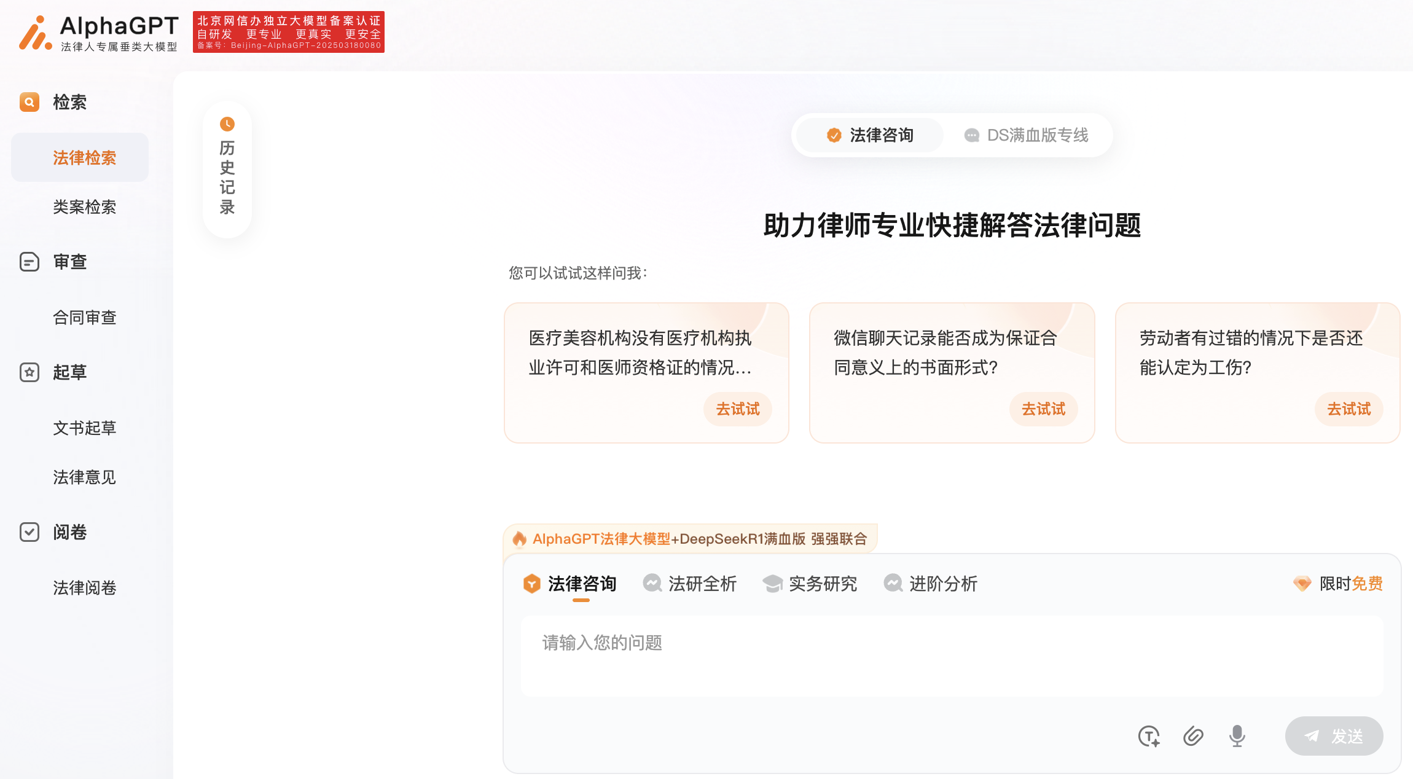Open 类案检索 in the sidebar
The height and width of the screenshot is (779, 1413).
pos(84,207)
